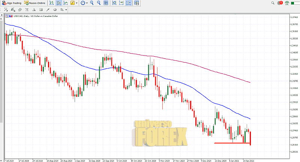Switch chart to bar chart view

point(52,3)
